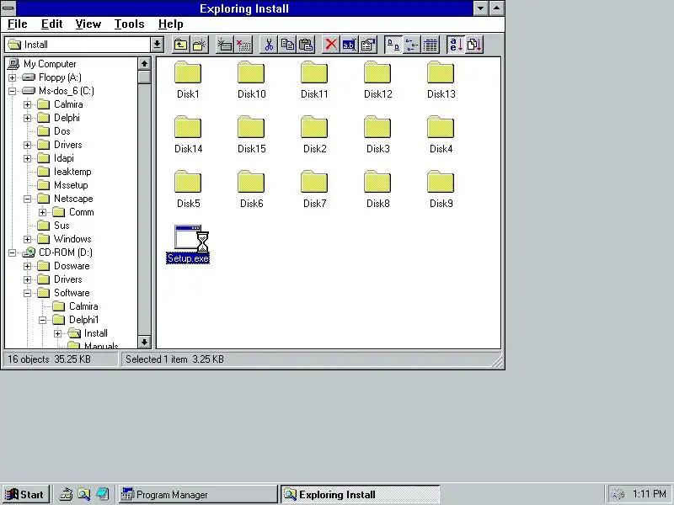Expand the Idapi folder node
This screenshot has height=505, width=674.
(28, 158)
